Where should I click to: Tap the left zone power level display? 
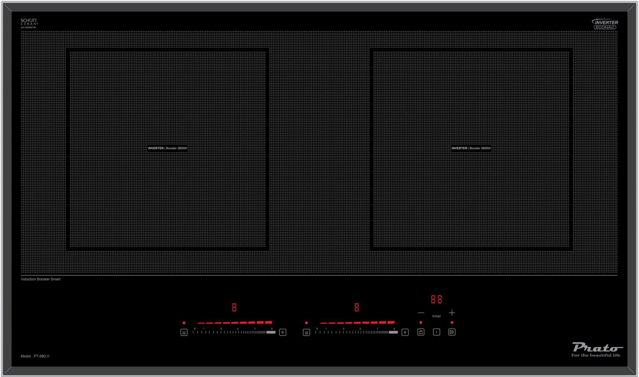tap(234, 307)
